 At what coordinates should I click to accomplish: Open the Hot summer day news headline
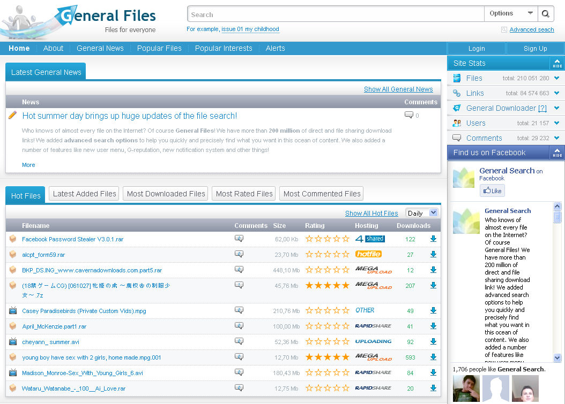point(129,116)
